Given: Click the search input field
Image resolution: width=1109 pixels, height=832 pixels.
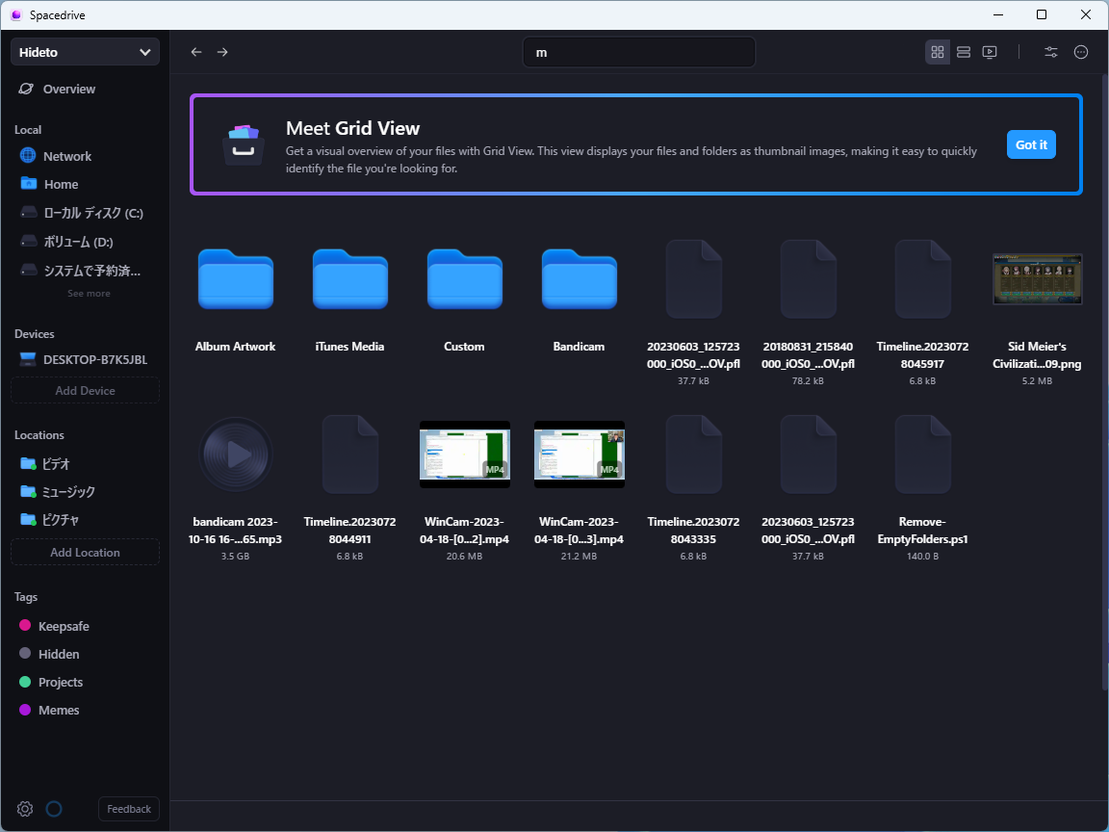Looking at the screenshot, I should tap(638, 52).
